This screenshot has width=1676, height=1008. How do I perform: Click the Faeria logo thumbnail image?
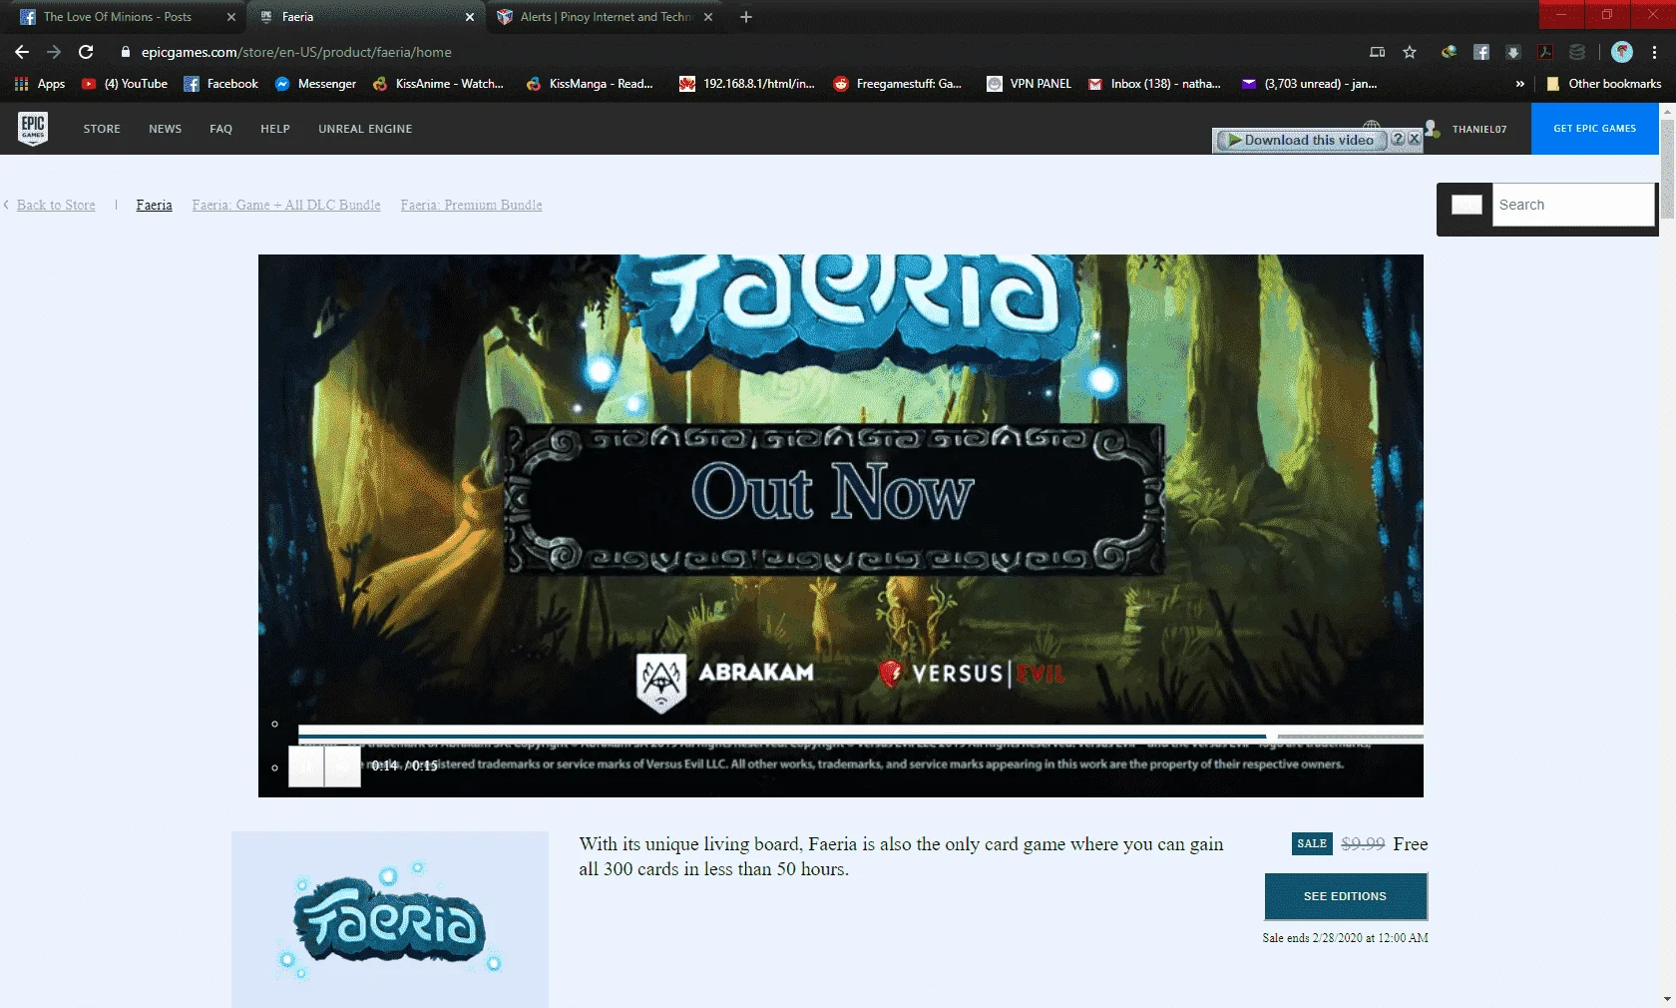[x=390, y=919]
